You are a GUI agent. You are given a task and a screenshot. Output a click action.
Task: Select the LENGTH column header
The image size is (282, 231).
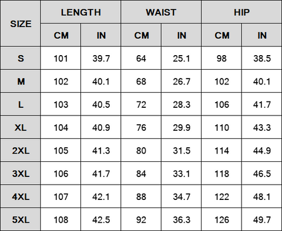80,12
